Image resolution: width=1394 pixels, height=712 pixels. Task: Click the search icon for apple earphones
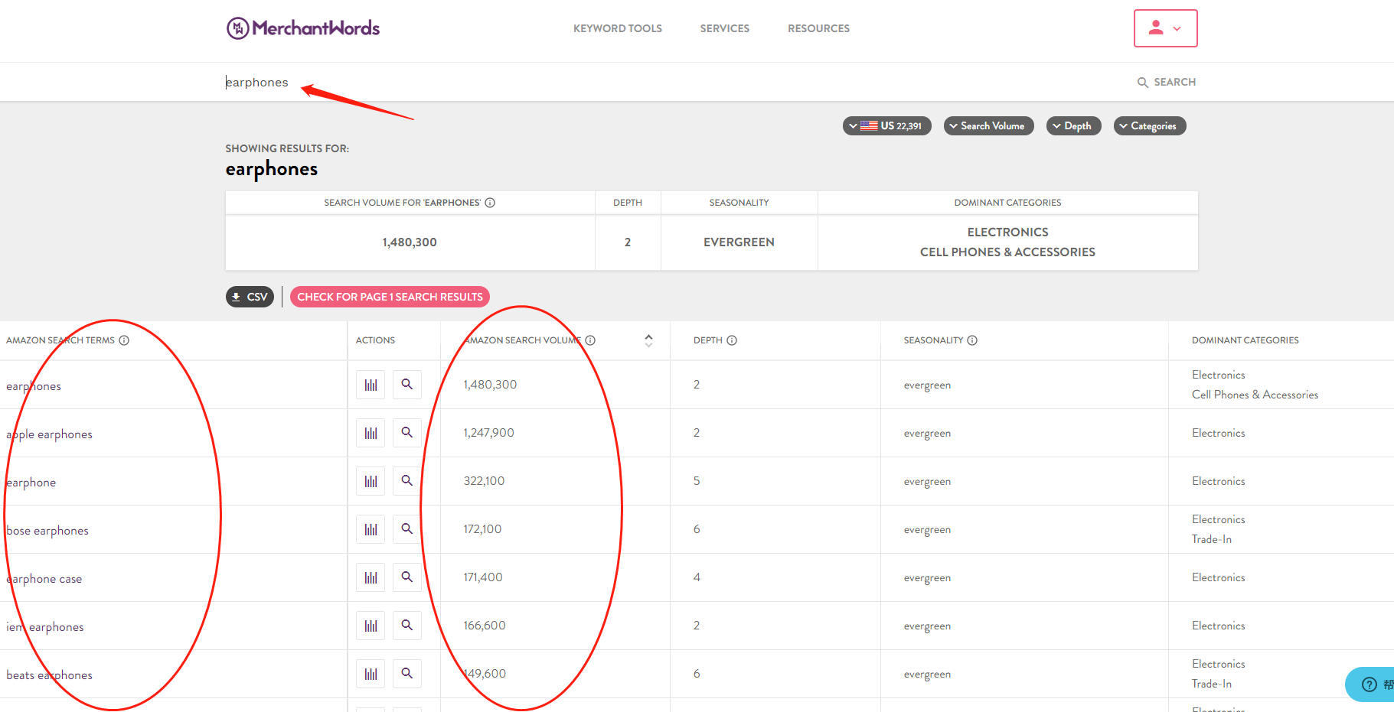pos(407,433)
